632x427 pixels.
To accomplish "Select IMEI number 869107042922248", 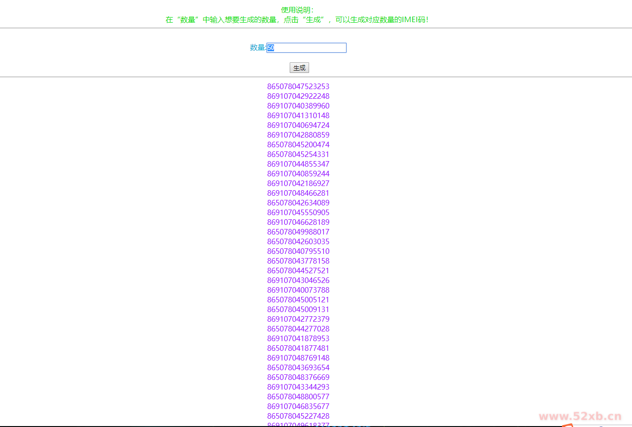I will click(x=298, y=96).
